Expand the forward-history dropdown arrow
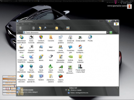134x100 pixels. tap(37, 28)
